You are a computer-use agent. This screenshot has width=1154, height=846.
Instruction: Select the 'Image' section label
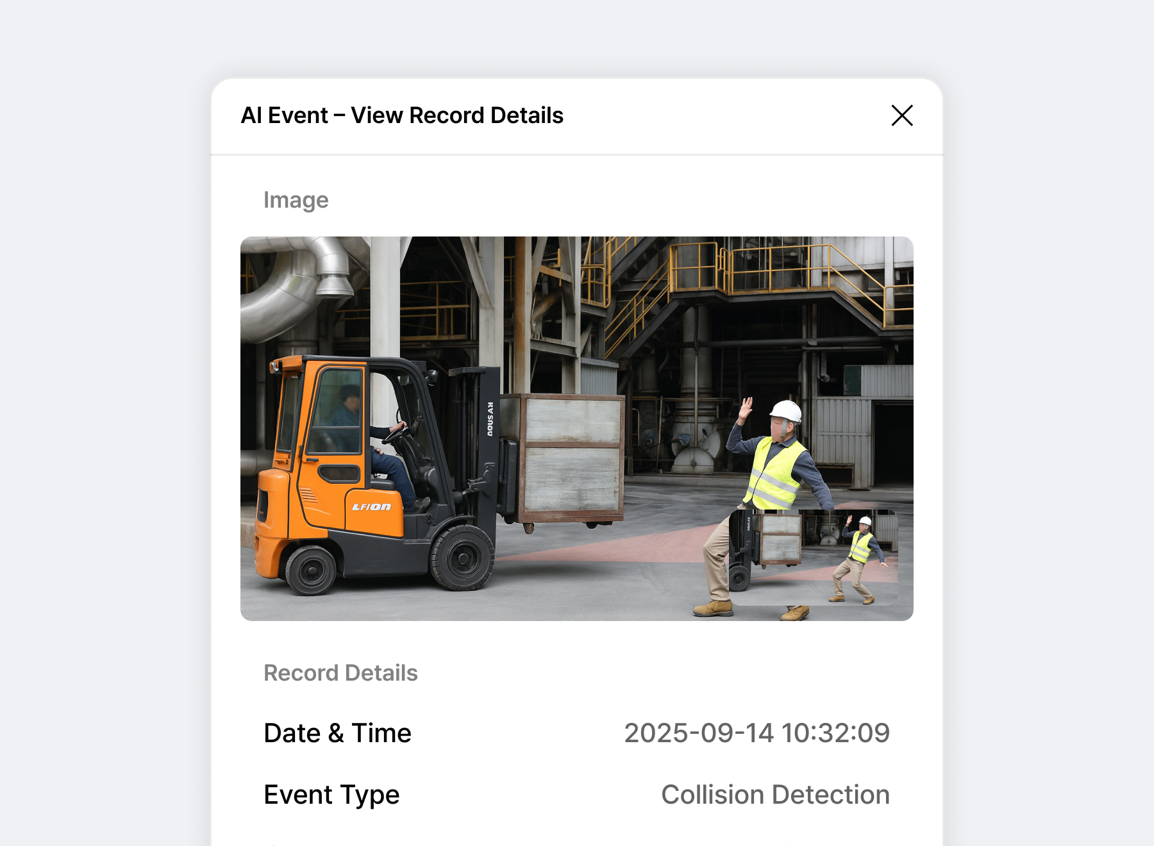click(x=296, y=200)
